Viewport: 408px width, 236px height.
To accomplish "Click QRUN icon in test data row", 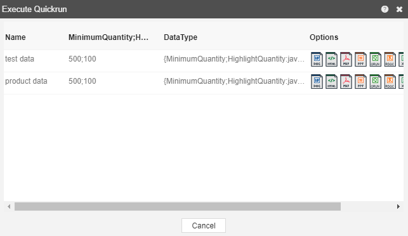I will click(375, 60).
